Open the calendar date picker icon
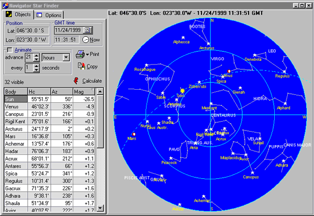This screenshot has height=216, width=314. click(x=87, y=30)
